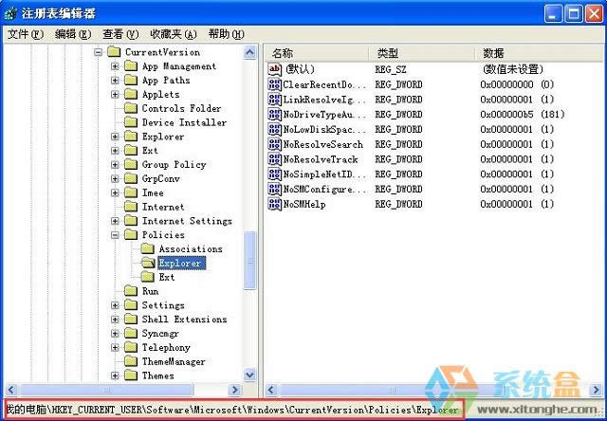Click the Registry Editor title bar icon
The image size is (607, 421).
10,14
